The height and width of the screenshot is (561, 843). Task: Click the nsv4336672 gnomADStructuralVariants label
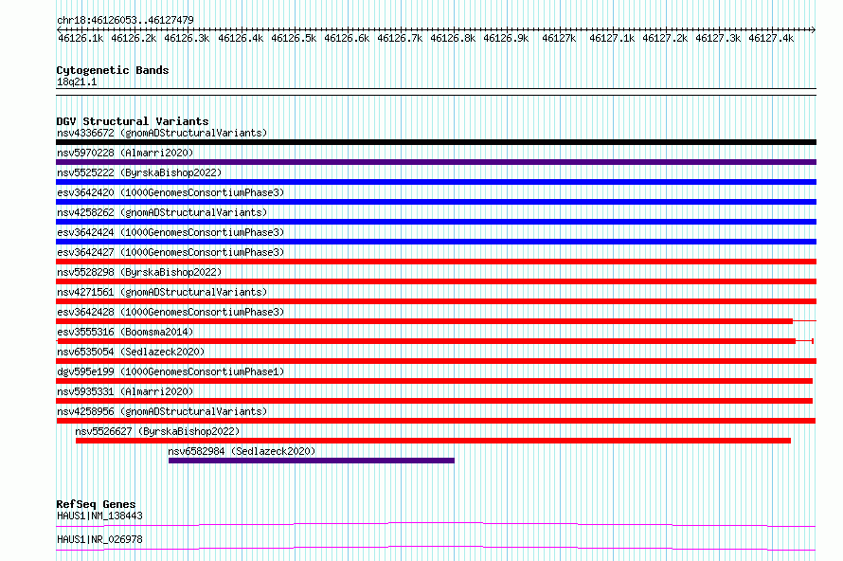162,133
